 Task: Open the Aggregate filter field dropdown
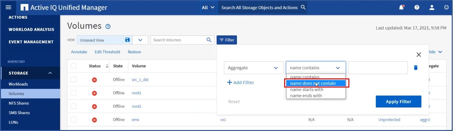253,68
